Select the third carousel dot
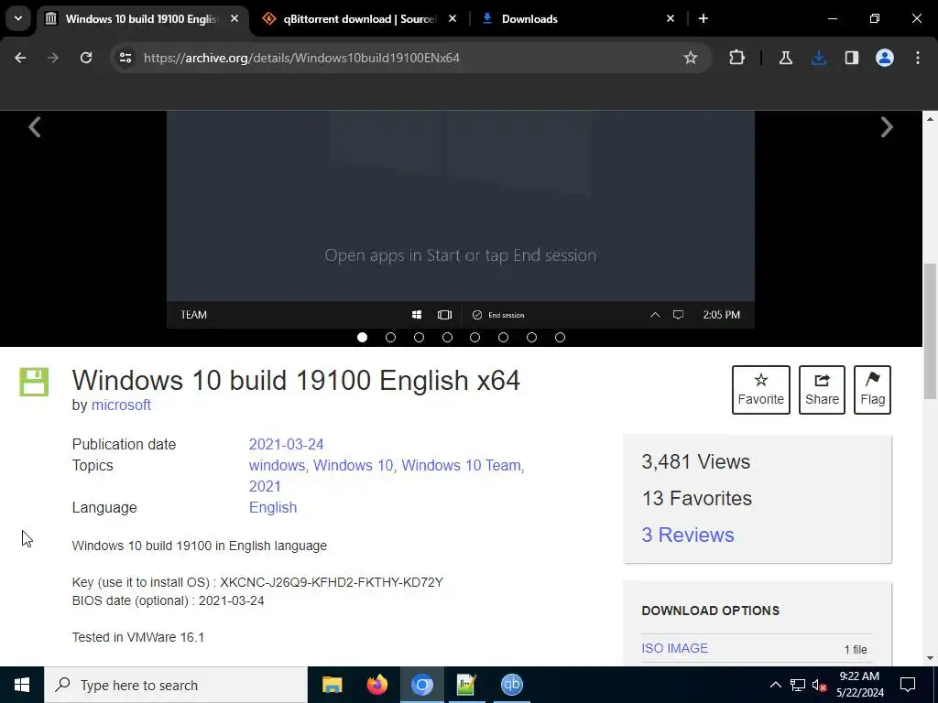The width and height of the screenshot is (938, 703). (x=419, y=338)
